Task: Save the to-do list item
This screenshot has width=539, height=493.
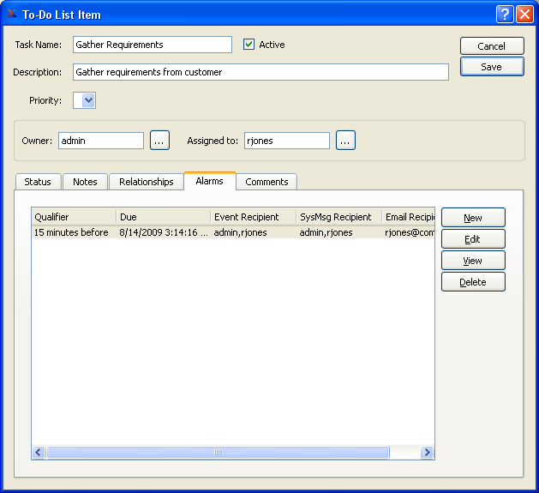Action: (492, 67)
